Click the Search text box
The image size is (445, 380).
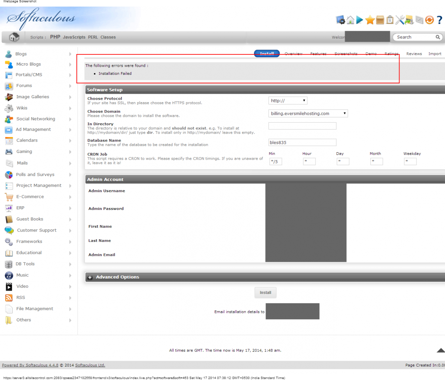pos(415,37)
